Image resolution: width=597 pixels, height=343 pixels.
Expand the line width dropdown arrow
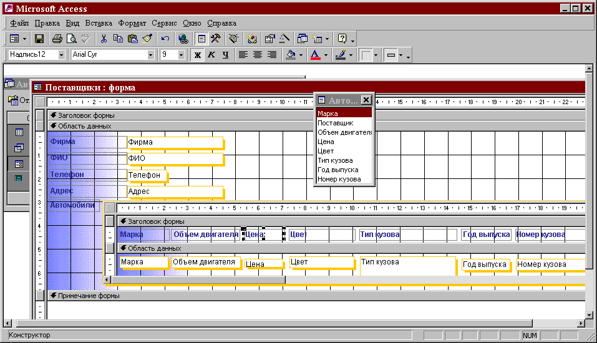tap(376, 56)
